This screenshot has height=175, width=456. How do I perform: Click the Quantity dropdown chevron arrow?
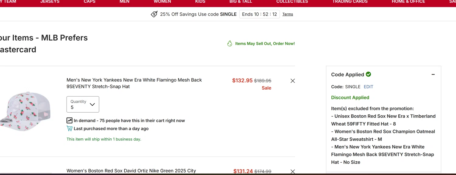[x=92, y=104]
